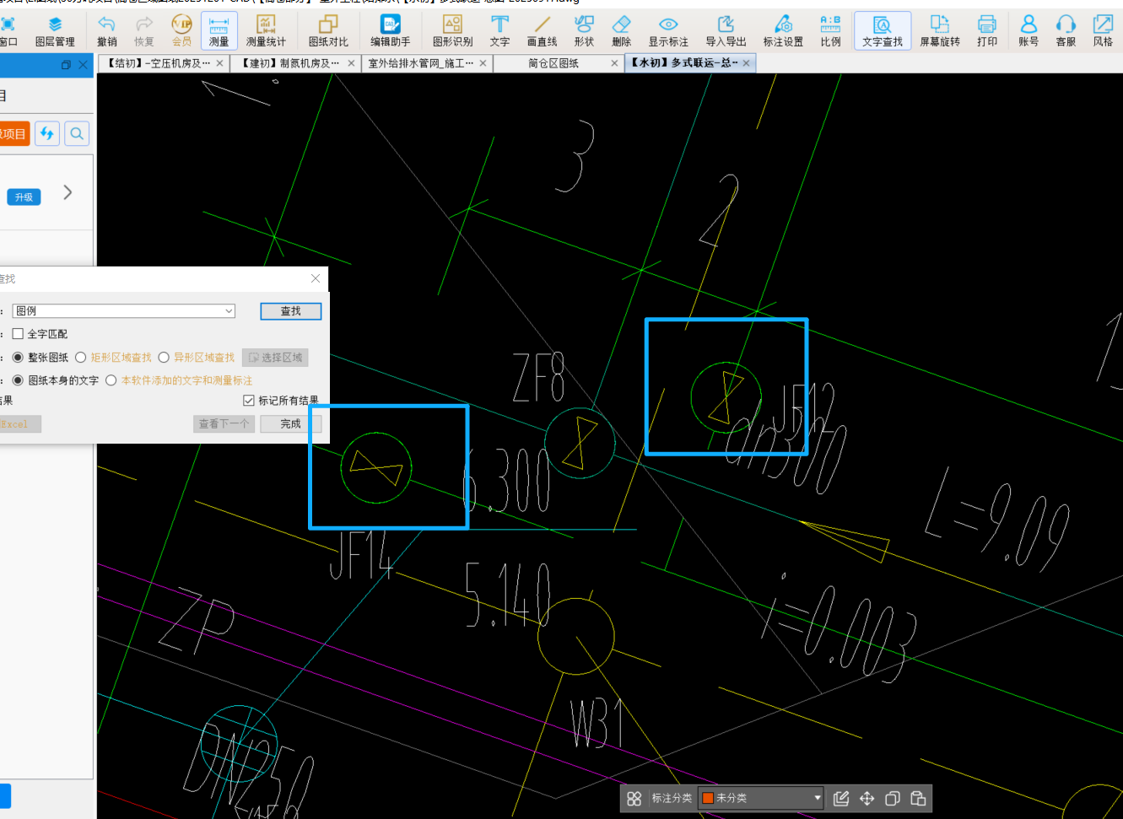This screenshot has height=819, width=1123.
Task: Uncheck 标记所有结果 checkbox
Action: click(249, 401)
